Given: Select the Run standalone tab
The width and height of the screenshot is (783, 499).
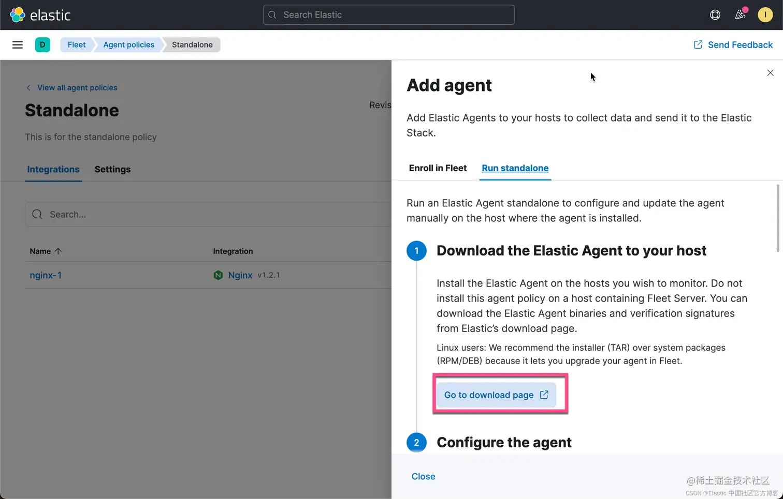Looking at the screenshot, I should point(515,168).
